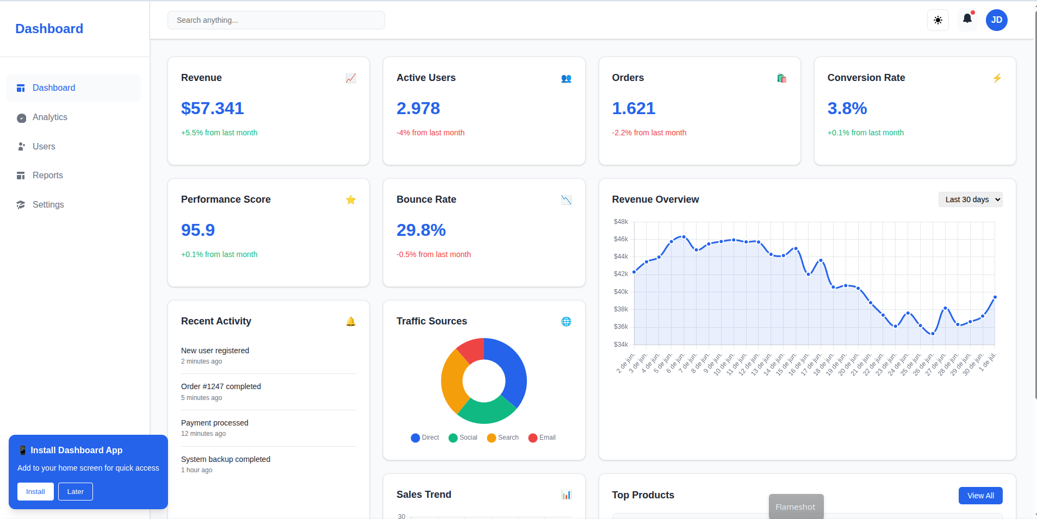The width and height of the screenshot is (1037, 519).
Task: Click the Dashboard logo title
Action: tap(49, 29)
